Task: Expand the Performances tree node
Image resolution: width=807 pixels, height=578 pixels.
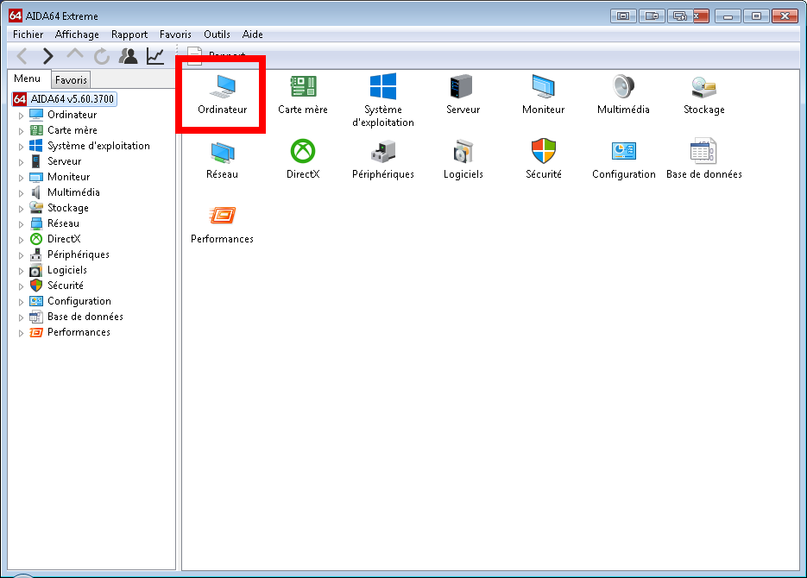Action: click(x=21, y=333)
